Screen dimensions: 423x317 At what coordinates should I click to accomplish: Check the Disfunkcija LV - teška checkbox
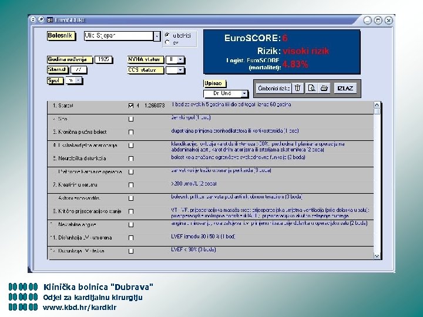point(131,251)
